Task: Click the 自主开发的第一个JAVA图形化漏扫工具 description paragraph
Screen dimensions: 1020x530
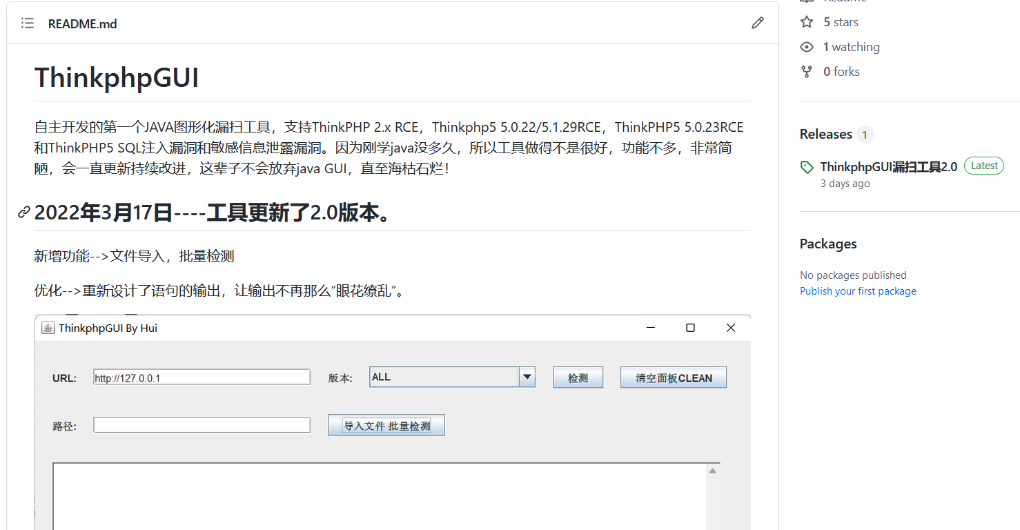Action: (389, 148)
